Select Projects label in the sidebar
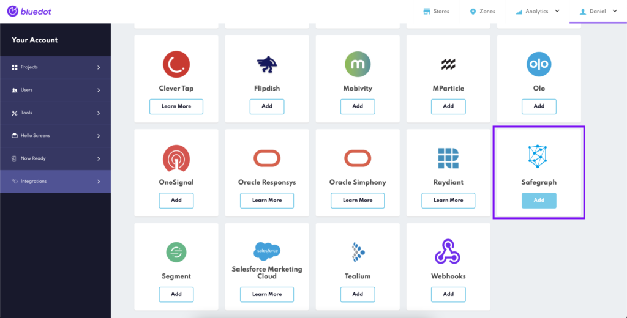This screenshot has width=627, height=318. (29, 67)
